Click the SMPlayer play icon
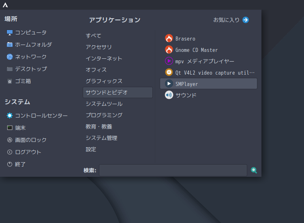 click(169, 84)
